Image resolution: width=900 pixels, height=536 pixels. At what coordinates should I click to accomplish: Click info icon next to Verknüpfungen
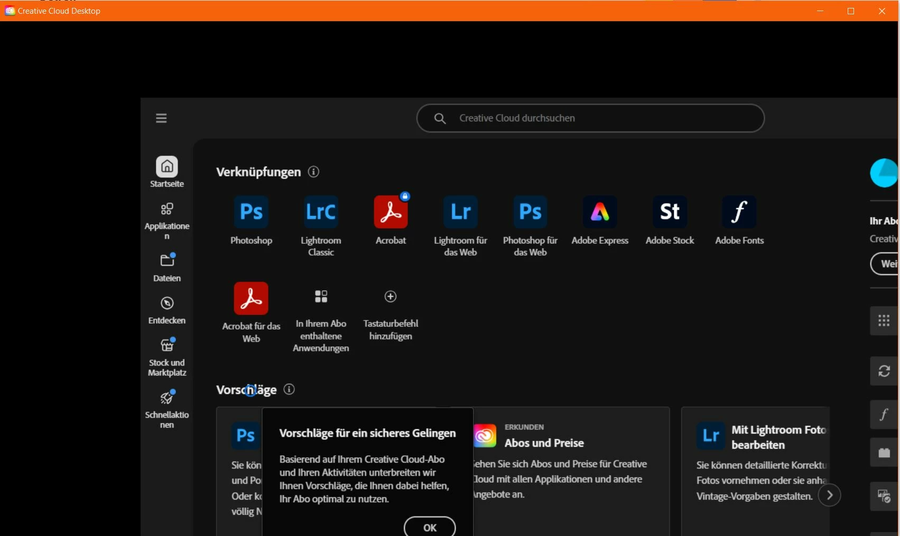313,172
